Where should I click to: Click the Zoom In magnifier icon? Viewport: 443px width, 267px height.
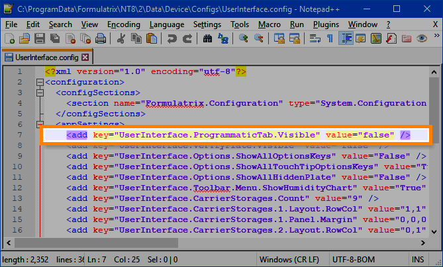[x=242, y=39]
